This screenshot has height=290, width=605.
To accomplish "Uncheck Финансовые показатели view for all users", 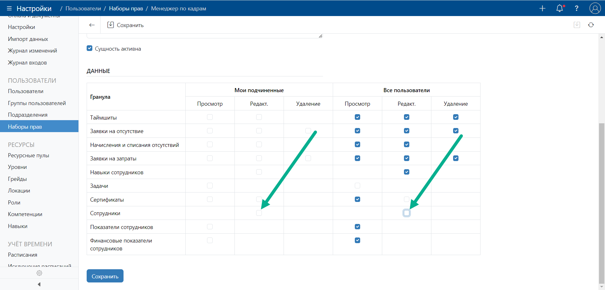I will click(x=357, y=240).
